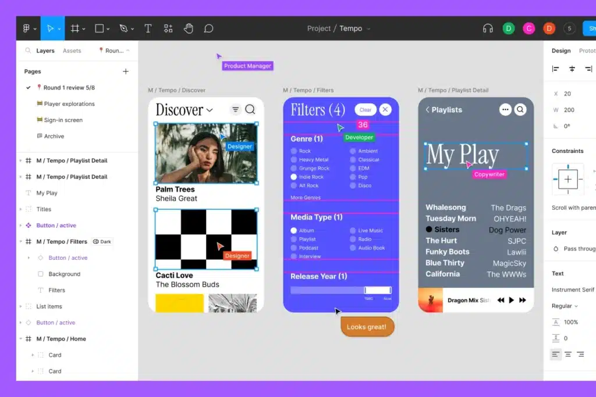Search layers with magnifier icon
Screen dimensions: 596x397
pos(28,50)
